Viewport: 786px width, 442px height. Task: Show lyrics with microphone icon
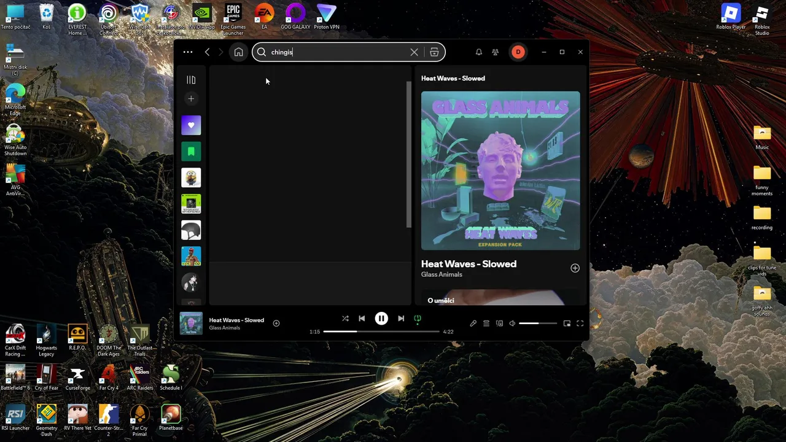point(473,324)
